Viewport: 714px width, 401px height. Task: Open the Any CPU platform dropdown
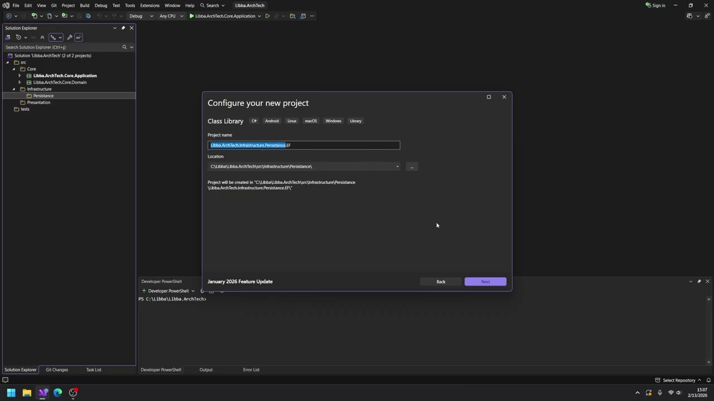(x=171, y=16)
